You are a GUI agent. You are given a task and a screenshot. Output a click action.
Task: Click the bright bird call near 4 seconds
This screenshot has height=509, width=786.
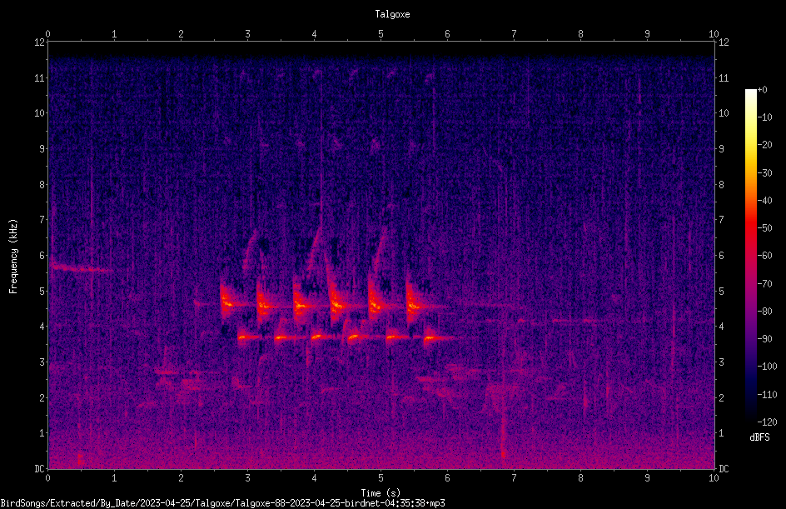click(301, 305)
